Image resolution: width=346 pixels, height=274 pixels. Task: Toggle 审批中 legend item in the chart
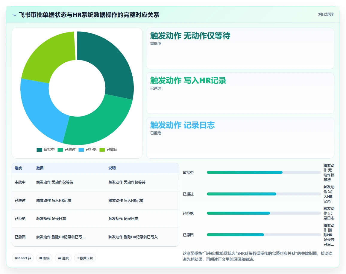point(46,150)
